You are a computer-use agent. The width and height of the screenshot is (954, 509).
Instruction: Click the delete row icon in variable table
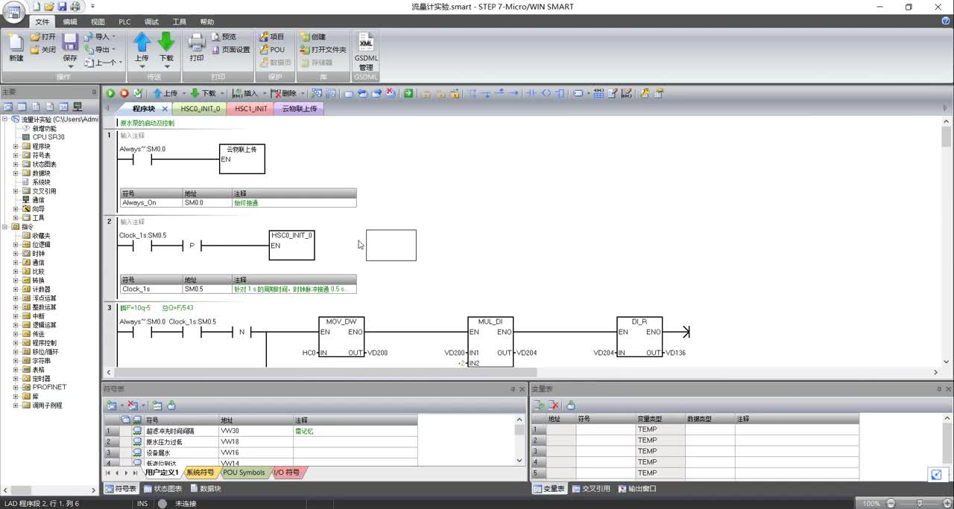(x=554, y=405)
